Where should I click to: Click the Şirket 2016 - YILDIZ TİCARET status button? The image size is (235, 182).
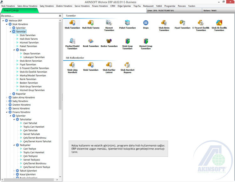174,10
